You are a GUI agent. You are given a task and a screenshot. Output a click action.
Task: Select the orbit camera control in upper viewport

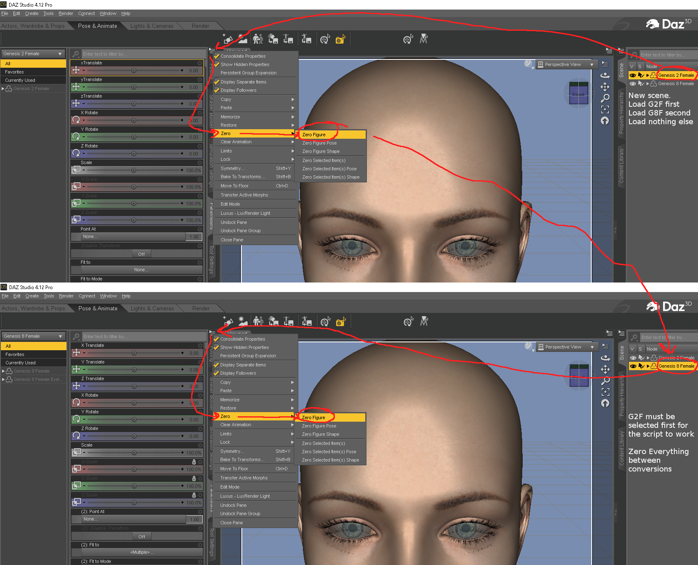(x=605, y=76)
